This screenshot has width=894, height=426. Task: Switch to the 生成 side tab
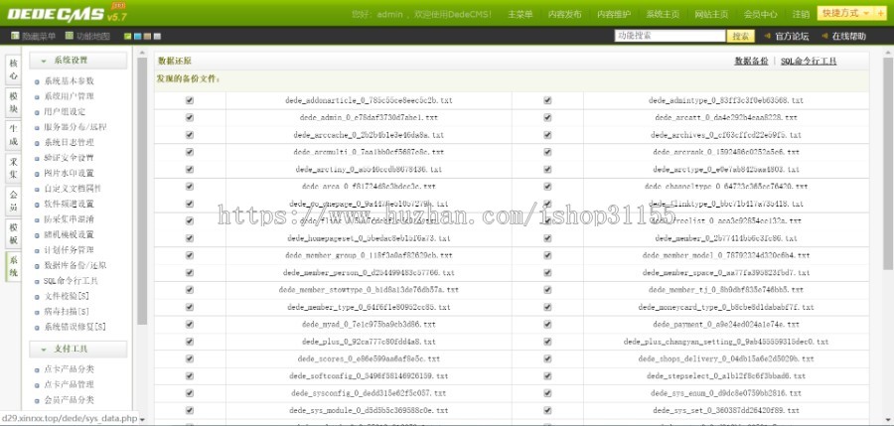(x=13, y=135)
